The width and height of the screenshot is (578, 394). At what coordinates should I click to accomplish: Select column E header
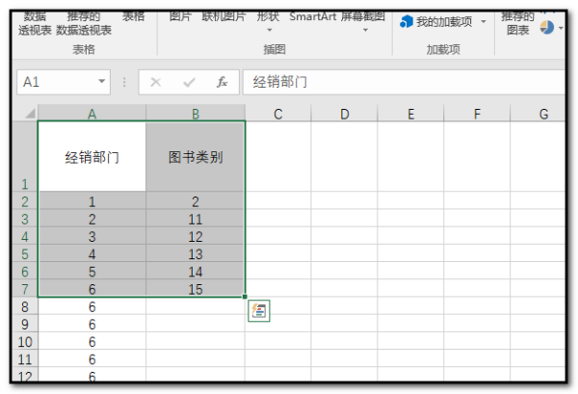click(410, 114)
